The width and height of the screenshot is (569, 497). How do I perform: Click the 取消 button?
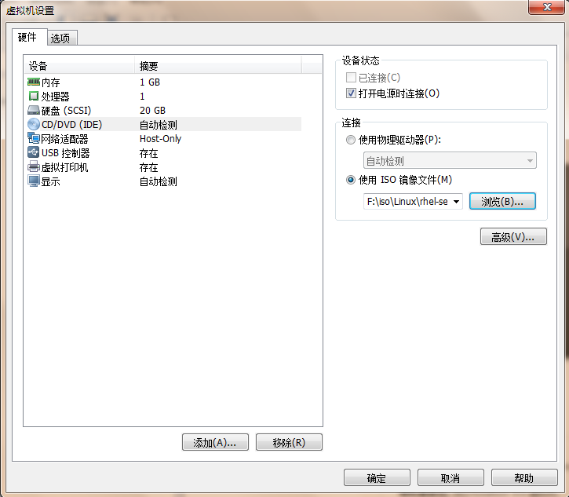[450, 477]
